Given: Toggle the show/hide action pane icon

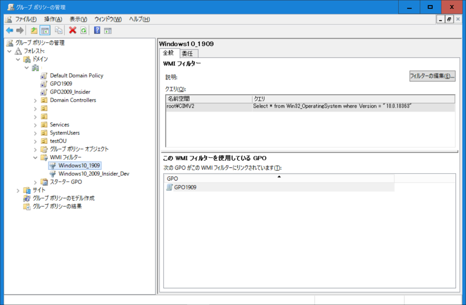Looking at the screenshot, I should [x=108, y=31].
